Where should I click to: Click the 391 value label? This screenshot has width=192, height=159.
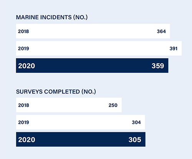point(174,49)
